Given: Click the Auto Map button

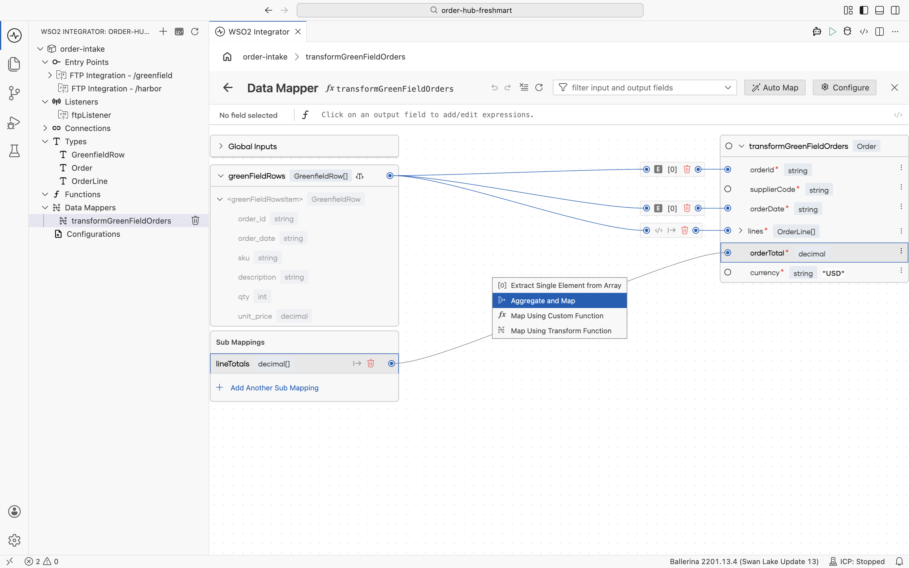Looking at the screenshot, I should 775,87.
